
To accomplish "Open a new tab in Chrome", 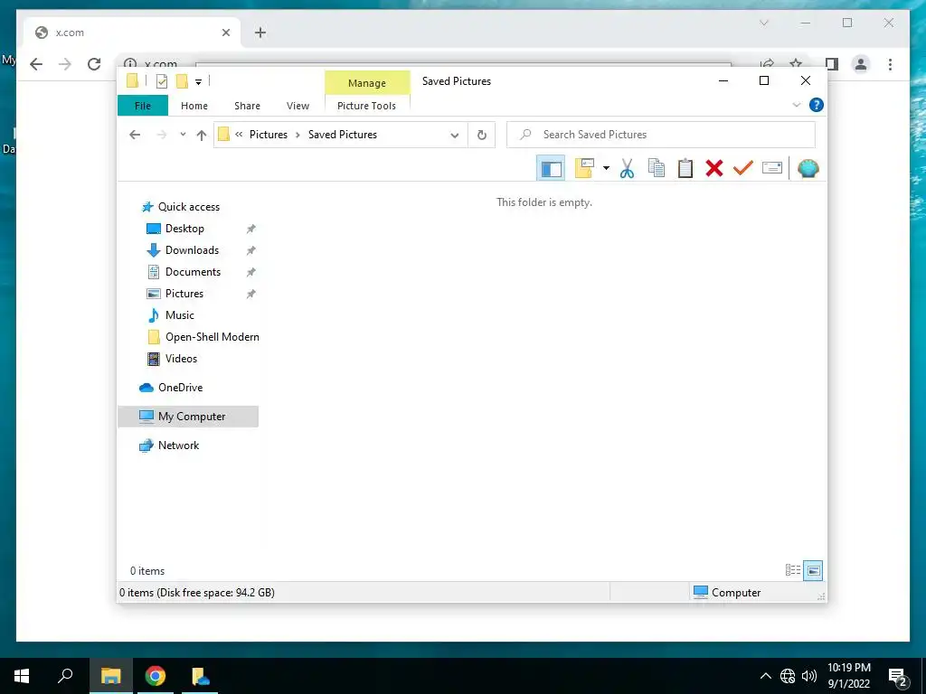I will pyautogui.click(x=260, y=33).
